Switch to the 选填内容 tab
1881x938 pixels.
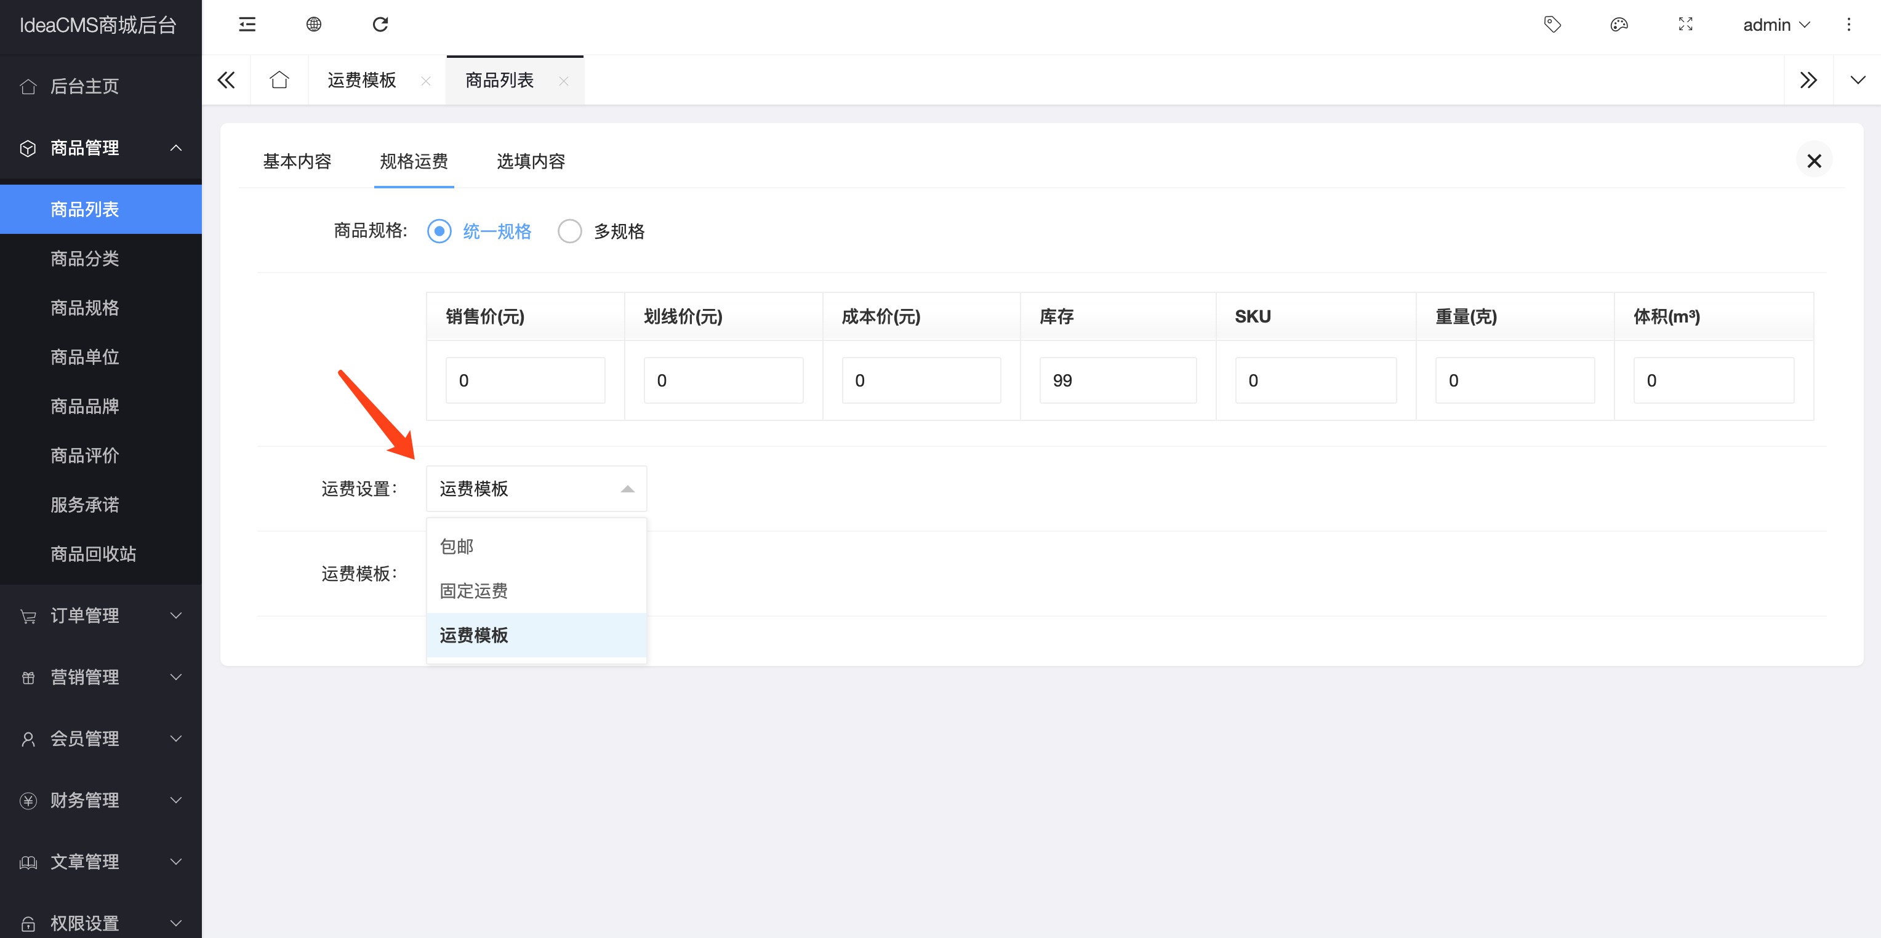coord(530,161)
